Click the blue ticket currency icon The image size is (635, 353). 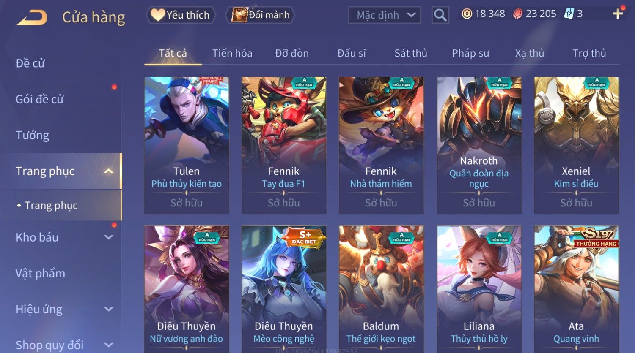click(569, 14)
